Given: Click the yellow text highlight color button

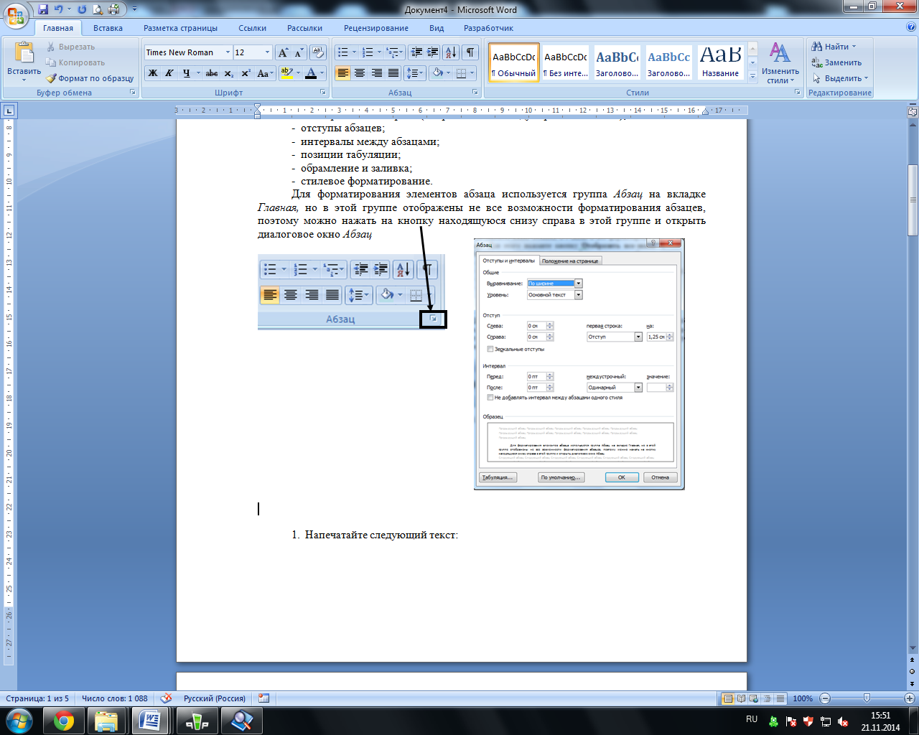Looking at the screenshot, I should click(286, 73).
